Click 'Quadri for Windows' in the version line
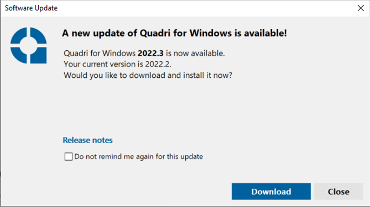The height and width of the screenshot is (207, 370). coord(100,54)
